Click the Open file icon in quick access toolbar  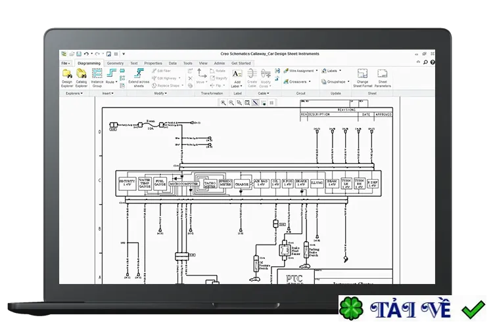pyautogui.click(x=72, y=54)
